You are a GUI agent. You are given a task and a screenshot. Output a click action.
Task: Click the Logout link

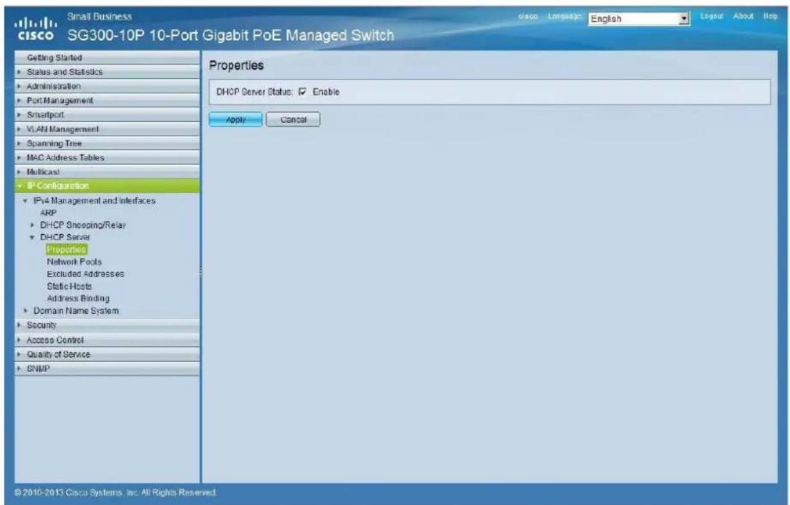[711, 15]
